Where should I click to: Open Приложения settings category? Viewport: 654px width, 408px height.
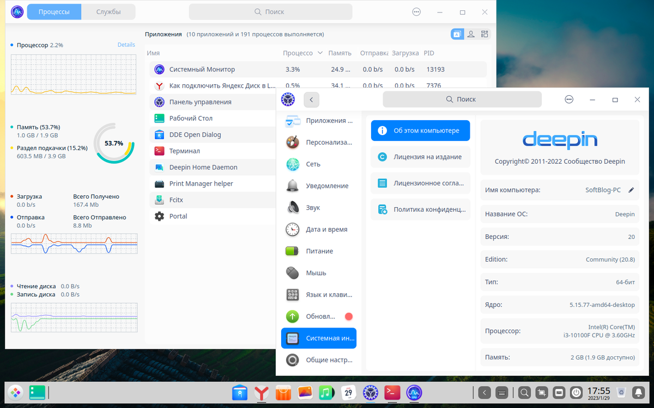(x=318, y=121)
